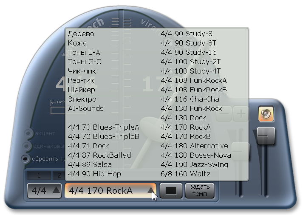303x215 pixels.
Task: Select 4/4 70 Blues-TripleA rhythm
Action: 104,127
